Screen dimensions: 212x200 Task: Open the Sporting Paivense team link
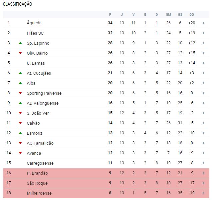[x=44, y=93]
